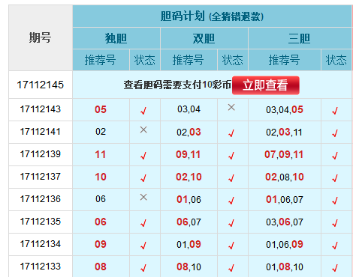Click 三胆 checkmark icon in row 17112136
Image resolution: width=353 pixels, height=277 pixels.
335,201
